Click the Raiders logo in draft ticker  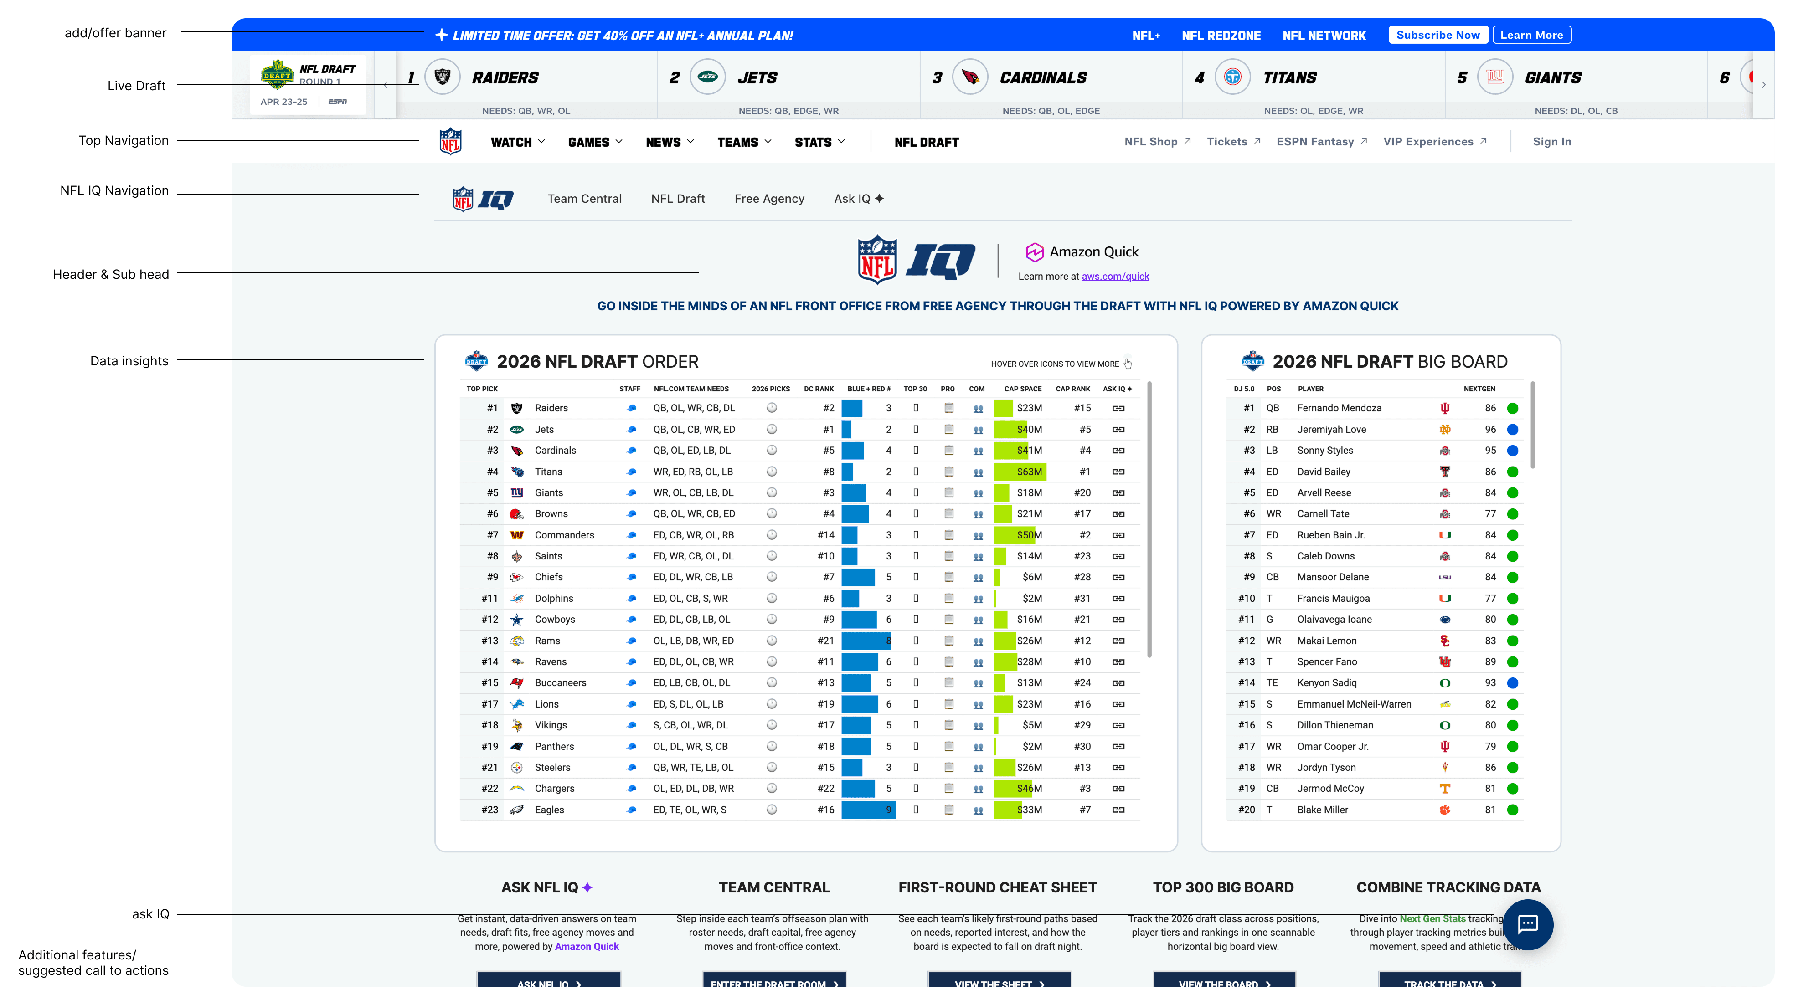point(442,77)
